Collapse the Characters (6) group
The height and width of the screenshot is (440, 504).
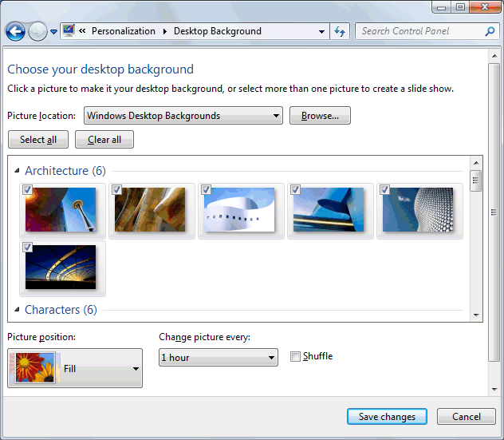(17, 310)
